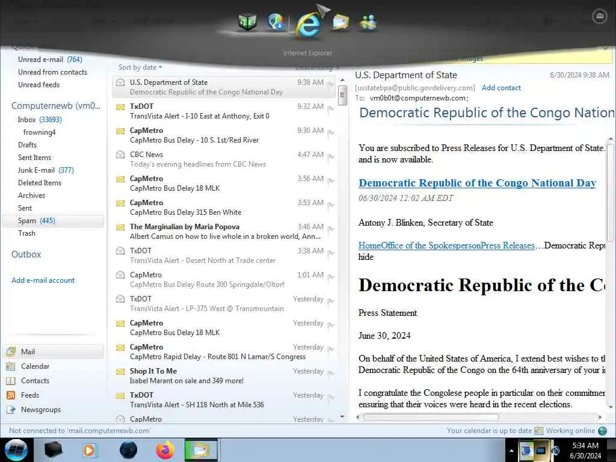The image size is (616, 462).
Task: Switch to Windows Live Mail taskbar button
Action: pyautogui.click(x=201, y=450)
